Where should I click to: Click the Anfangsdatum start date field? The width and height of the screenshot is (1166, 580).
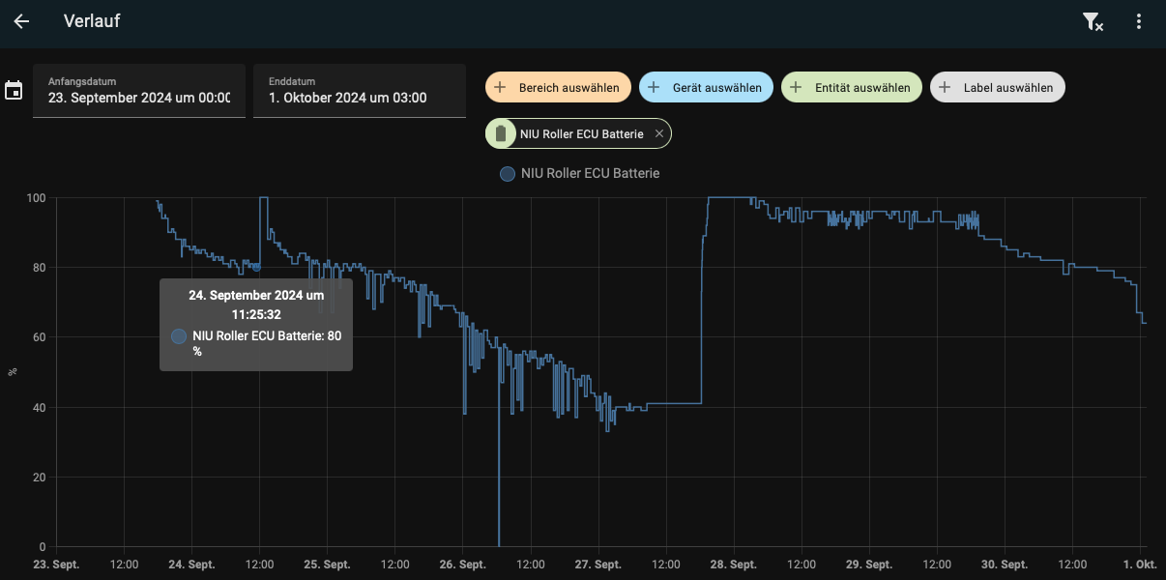click(x=139, y=92)
